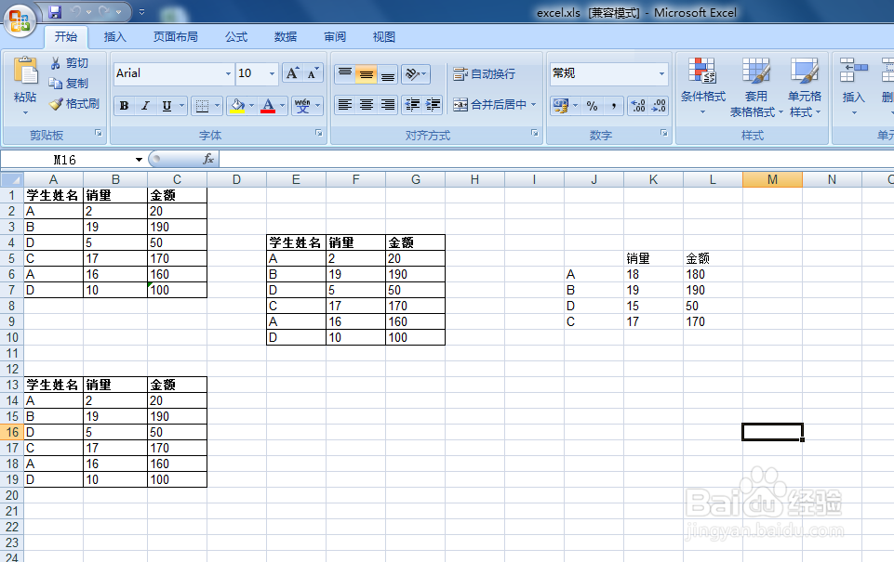
Task: Toggle top vertical alignment
Action: click(345, 74)
